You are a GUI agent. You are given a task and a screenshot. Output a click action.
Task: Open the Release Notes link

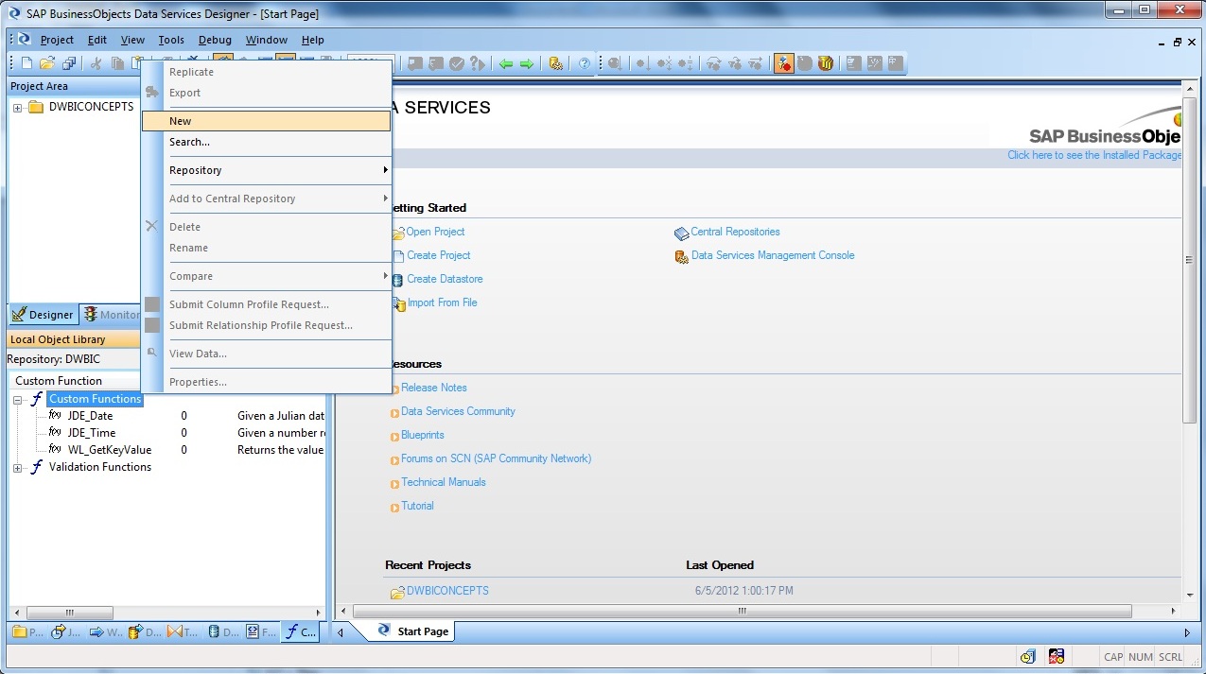[x=434, y=388]
